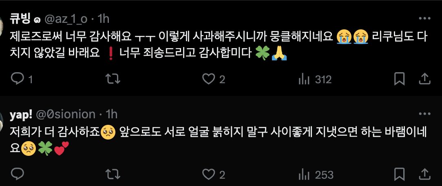Share the tweet by @0sionion

click(x=424, y=174)
